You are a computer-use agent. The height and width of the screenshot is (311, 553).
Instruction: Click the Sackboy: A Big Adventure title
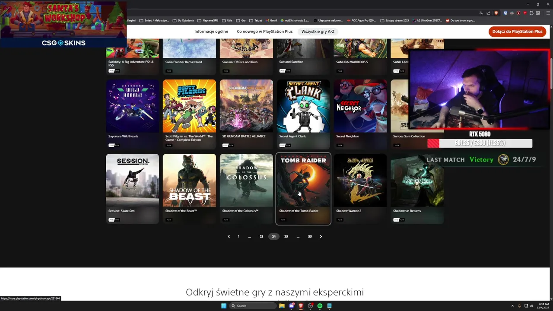coord(131,63)
